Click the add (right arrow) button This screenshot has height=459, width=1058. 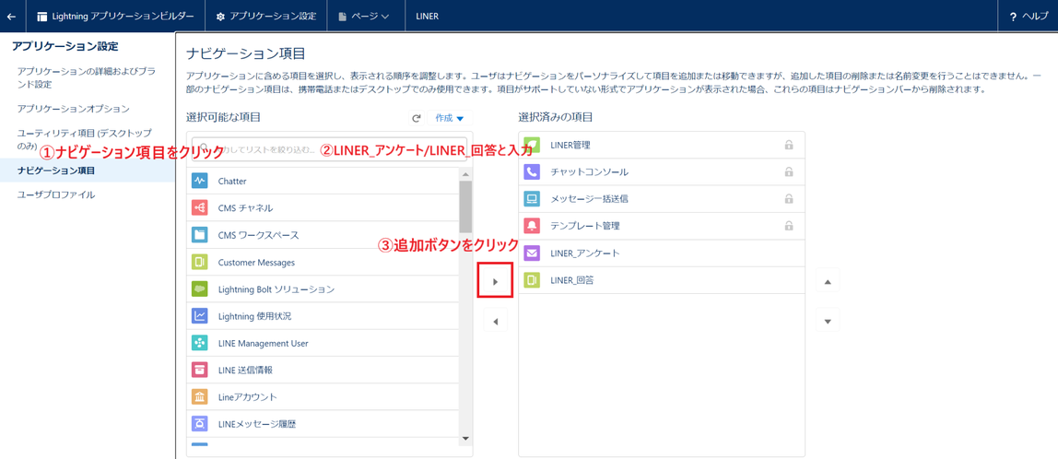(x=495, y=281)
